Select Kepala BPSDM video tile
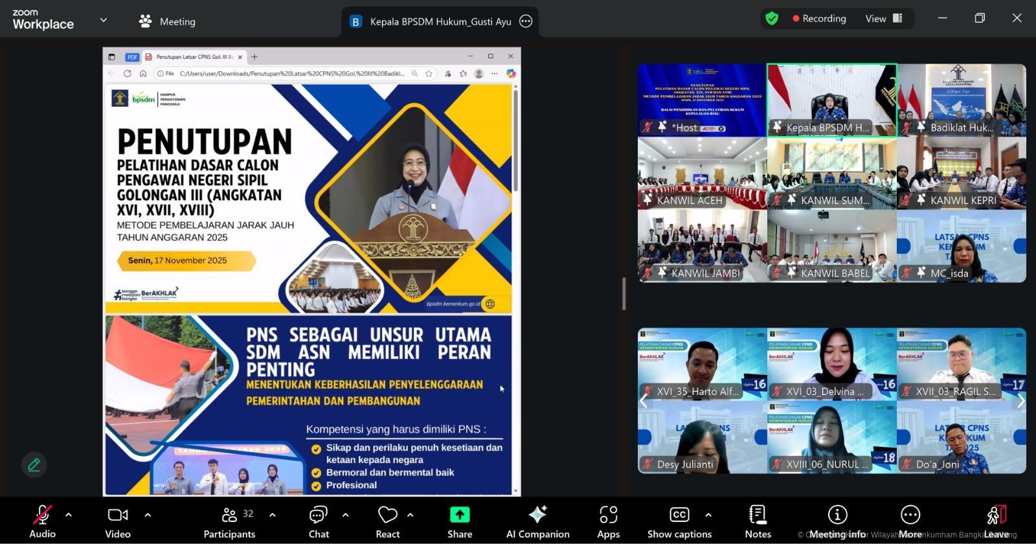 (832, 100)
